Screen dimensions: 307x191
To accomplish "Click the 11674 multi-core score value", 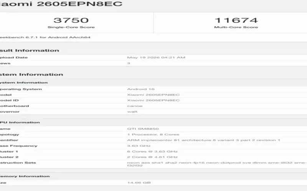I will tap(236, 20).
